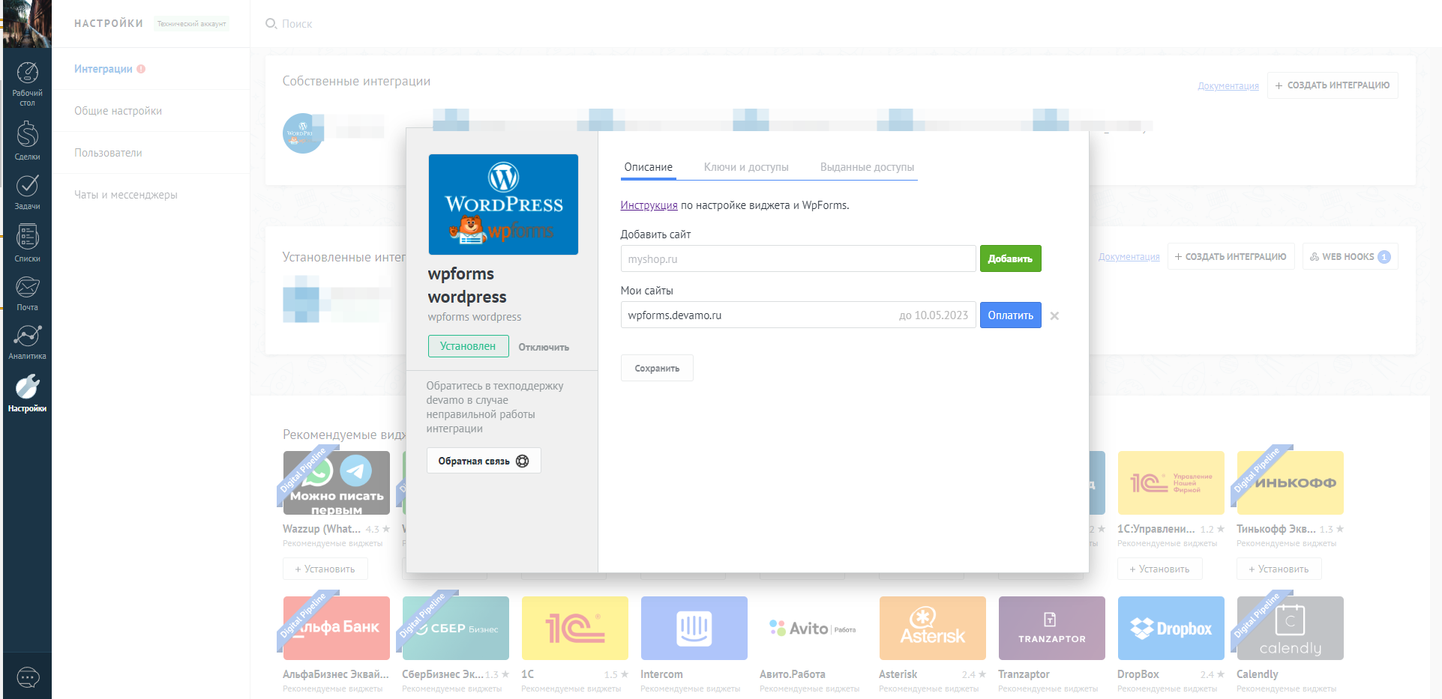The height and width of the screenshot is (699, 1442).
Task: Click the search magnifier icon
Action: tap(270, 23)
